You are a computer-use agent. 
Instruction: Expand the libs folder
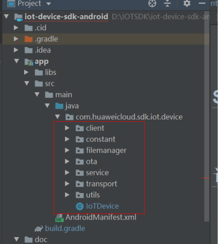(x=27, y=73)
